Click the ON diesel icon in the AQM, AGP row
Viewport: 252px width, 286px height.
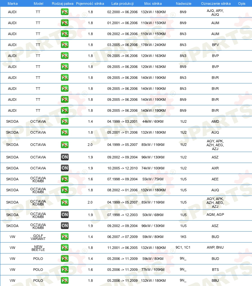coord(64,215)
